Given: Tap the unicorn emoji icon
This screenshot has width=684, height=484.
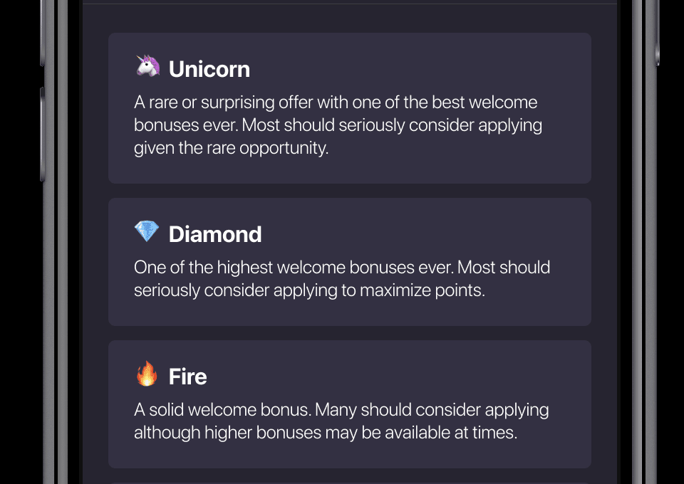Looking at the screenshot, I should (x=147, y=66).
